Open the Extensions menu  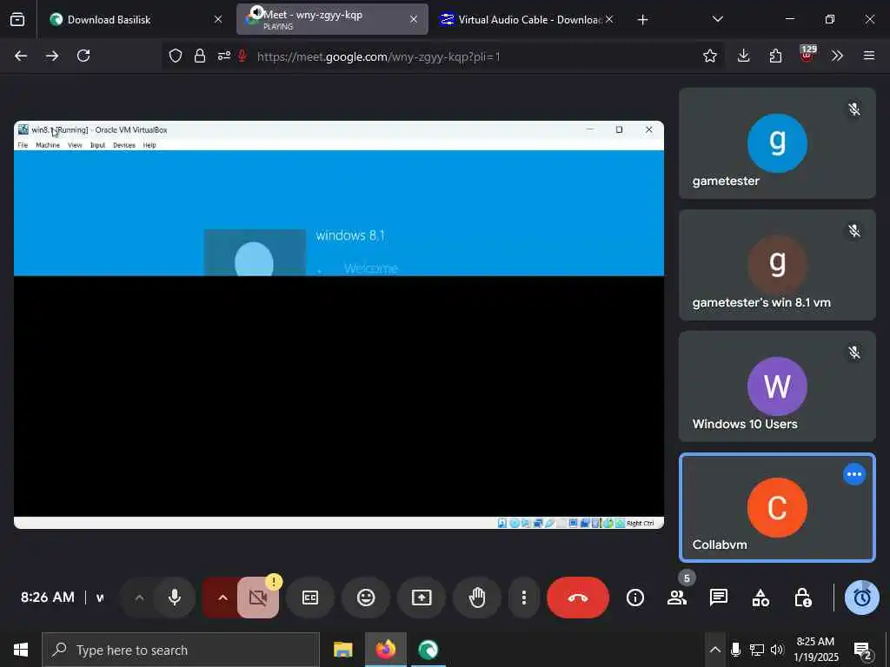tap(775, 56)
